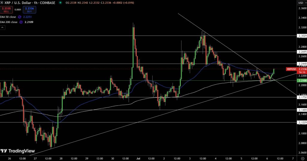Click the 30 date on time axis
The height and width of the screenshot is (161, 307).
[x=113, y=159]
